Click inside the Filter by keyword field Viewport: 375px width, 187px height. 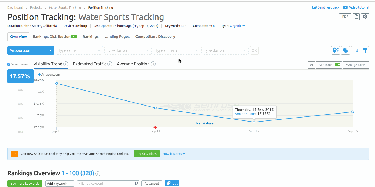coord(105,183)
